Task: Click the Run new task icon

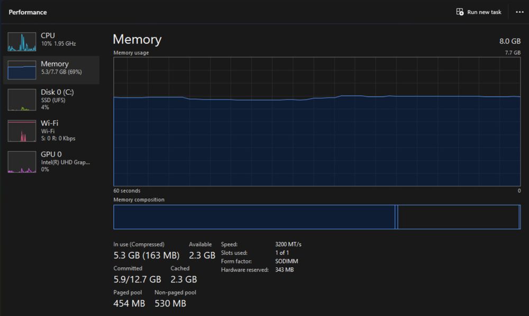Action: [x=460, y=12]
